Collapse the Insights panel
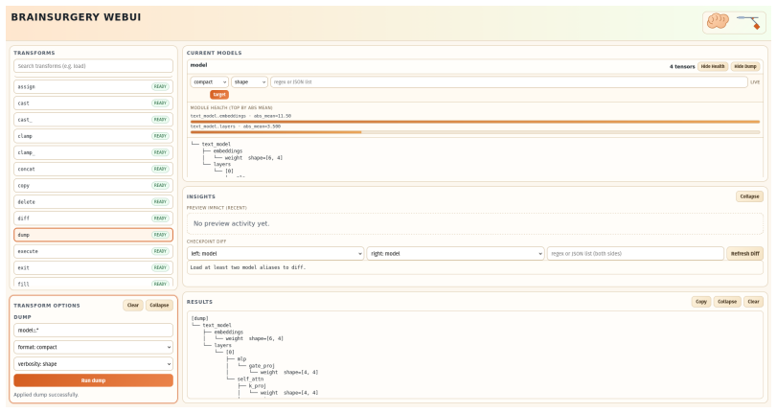 pyautogui.click(x=749, y=196)
